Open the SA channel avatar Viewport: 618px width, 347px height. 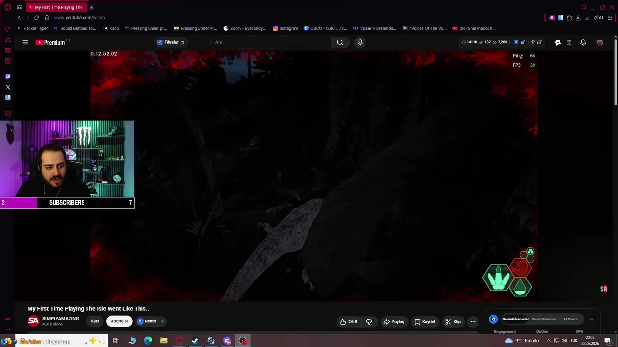tap(33, 321)
